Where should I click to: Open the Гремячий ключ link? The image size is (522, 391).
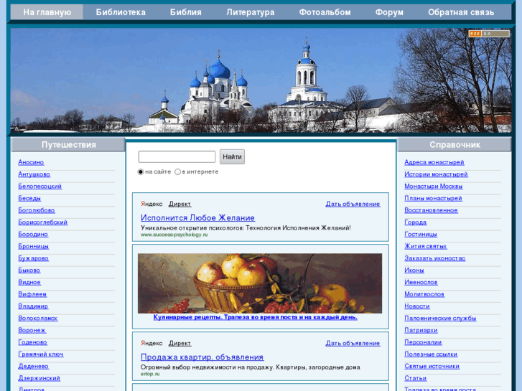click(41, 354)
